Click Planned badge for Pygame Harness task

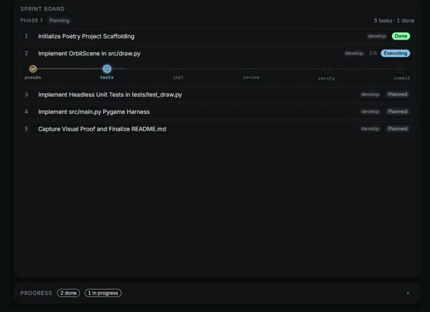pyautogui.click(x=398, y=111)
